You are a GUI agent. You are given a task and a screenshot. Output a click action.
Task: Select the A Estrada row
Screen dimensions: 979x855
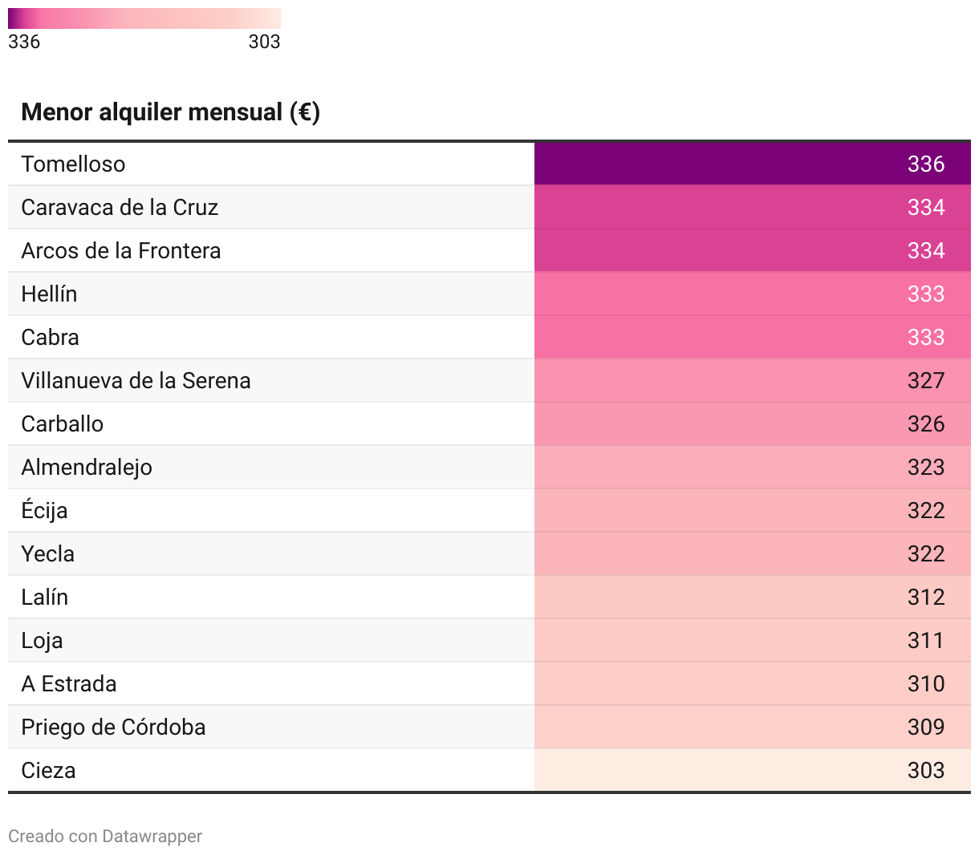(x=489, y=683)
